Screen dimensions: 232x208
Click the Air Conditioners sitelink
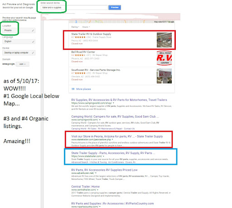coord(116,162)
